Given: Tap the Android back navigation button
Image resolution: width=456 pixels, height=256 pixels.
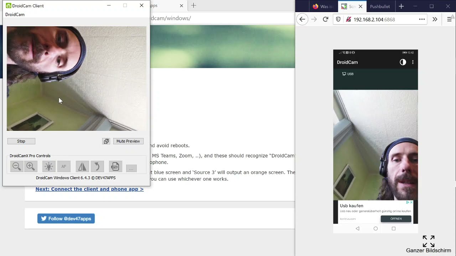Looking at the screenshot, I should (358, 229).
